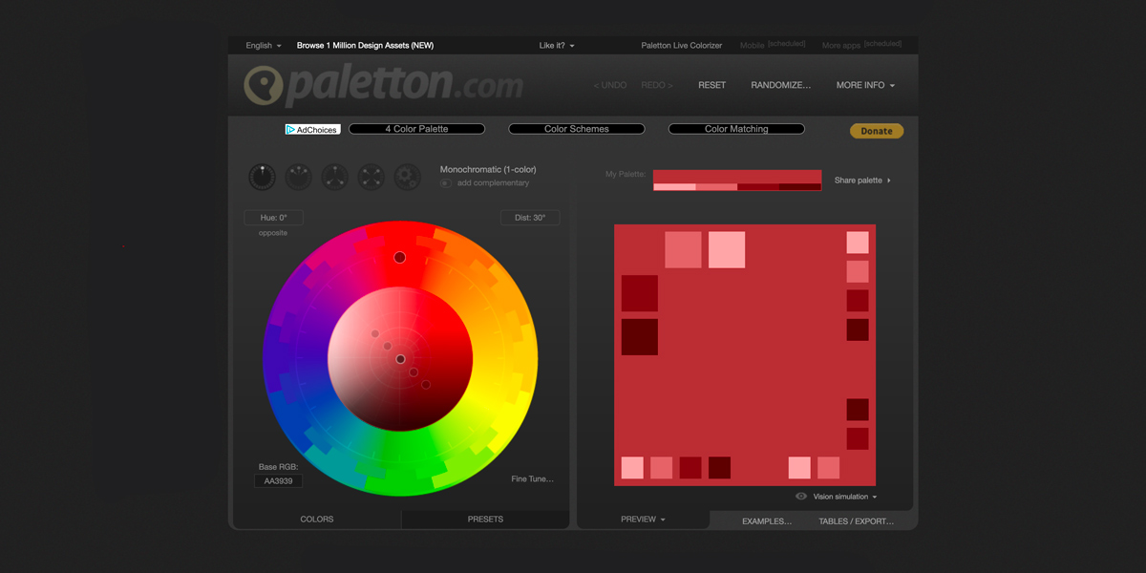Select the Monochromatic scheme icon
Viewport: 1146px width, 573px height.
pos(262,177)
